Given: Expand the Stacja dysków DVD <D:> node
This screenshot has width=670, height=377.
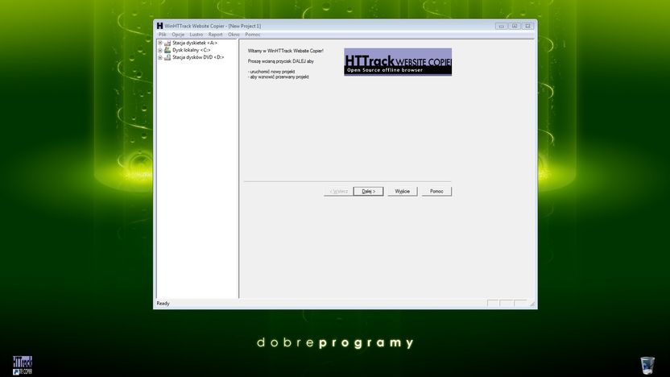Looking at the screenshot, I should pyautogui.click(x=160, y=57).
